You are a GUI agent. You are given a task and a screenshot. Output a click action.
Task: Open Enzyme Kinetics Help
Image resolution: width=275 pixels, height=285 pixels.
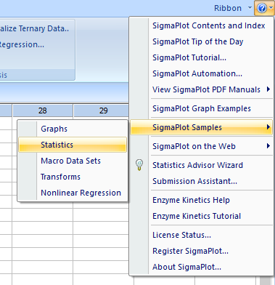(201, 200)
